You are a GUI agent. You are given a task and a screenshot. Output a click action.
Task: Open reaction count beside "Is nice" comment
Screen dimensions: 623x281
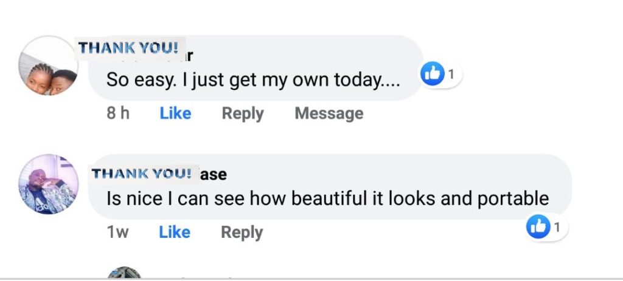click(x=556, y=228)
